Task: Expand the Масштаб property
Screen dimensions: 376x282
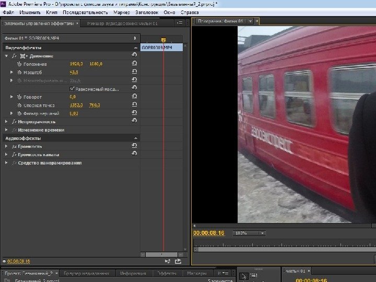Action: point(11,72)
